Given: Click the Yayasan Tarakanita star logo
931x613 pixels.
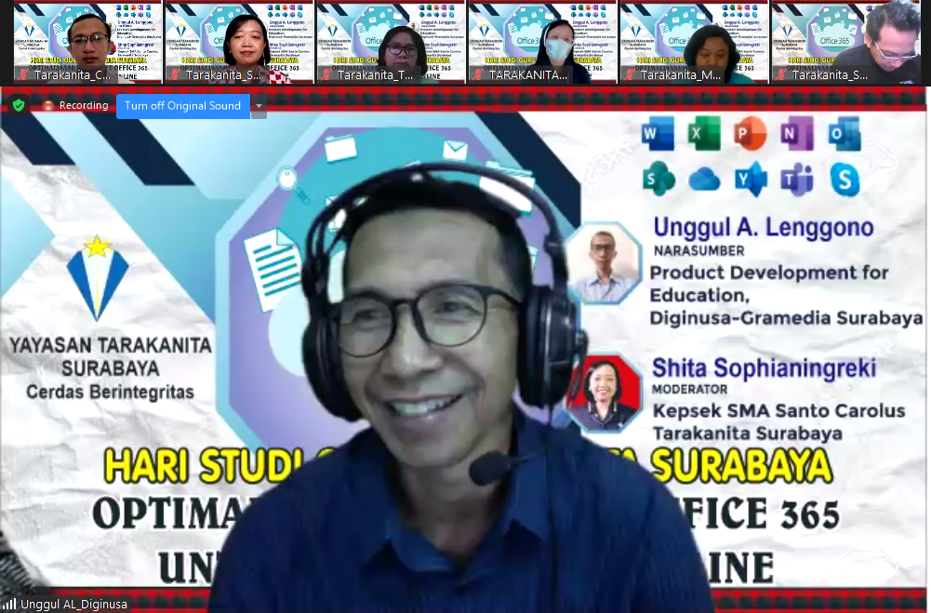Looking at the screenshot, I should click(98, 277).
